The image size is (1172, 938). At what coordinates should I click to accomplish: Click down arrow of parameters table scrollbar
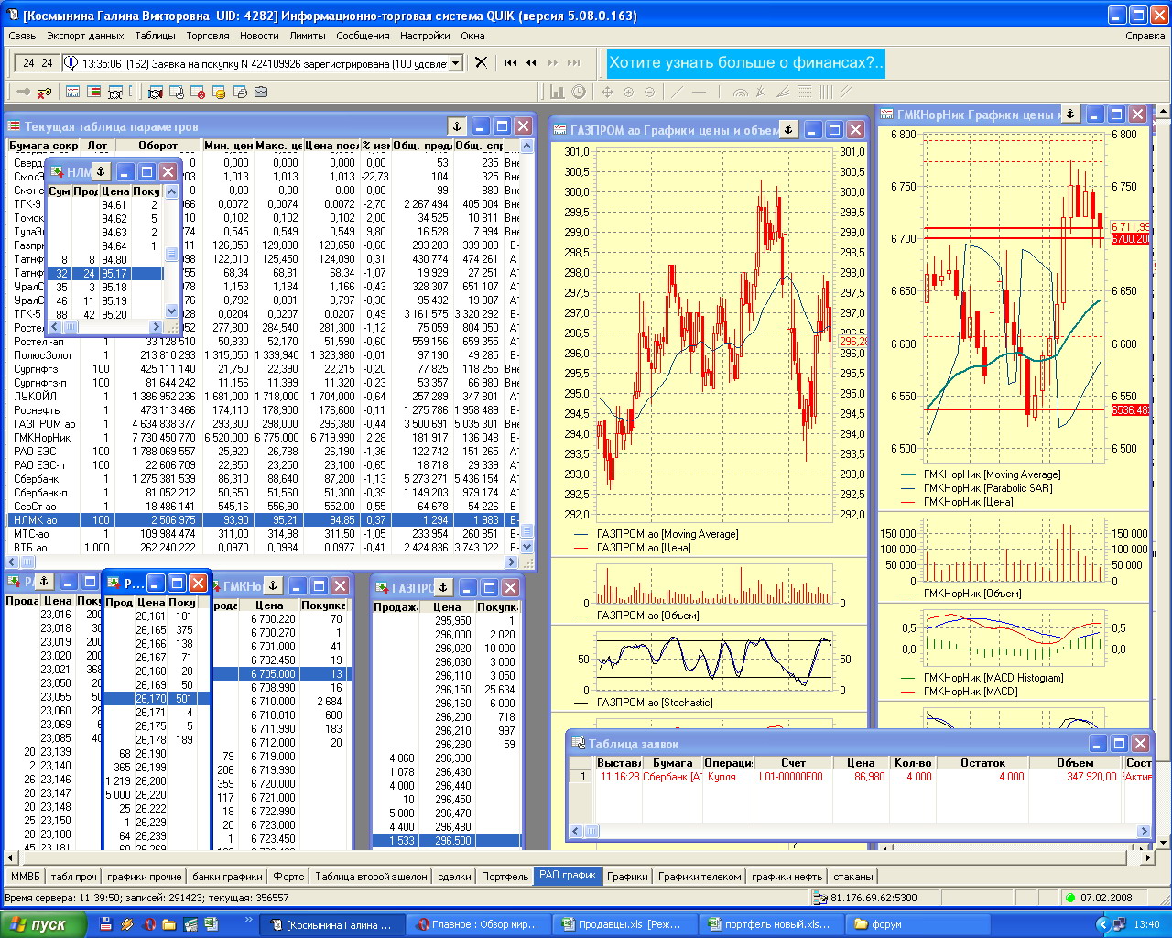pos(526,547)
